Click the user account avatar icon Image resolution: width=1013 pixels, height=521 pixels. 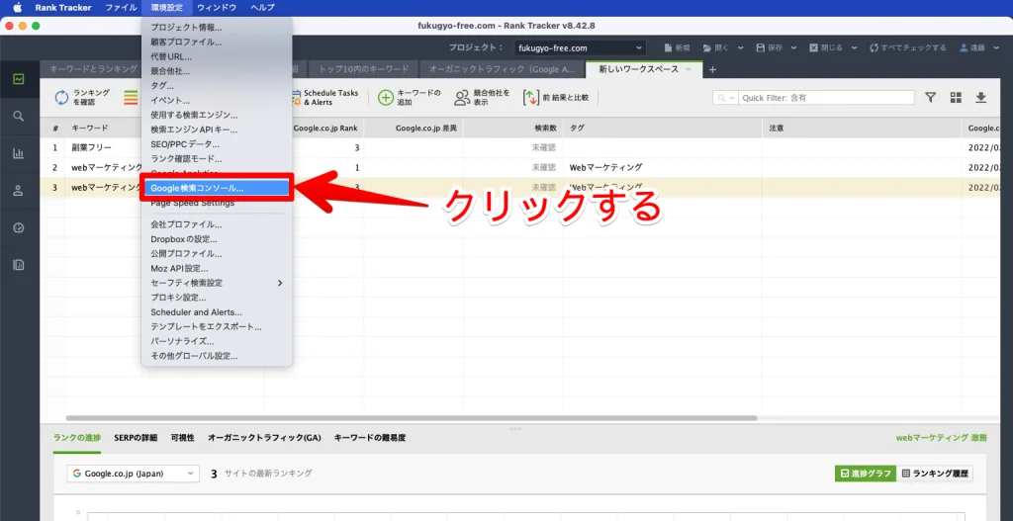point(964,47)
